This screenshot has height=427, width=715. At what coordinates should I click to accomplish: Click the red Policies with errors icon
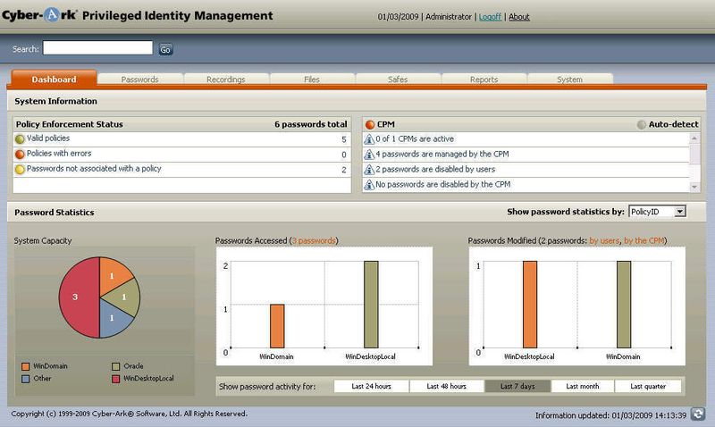pyautogui.click(x=20, y=154)
